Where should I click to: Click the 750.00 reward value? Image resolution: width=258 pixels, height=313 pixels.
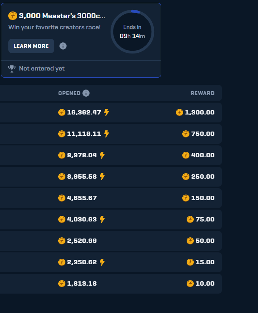[x=203, y=134]
